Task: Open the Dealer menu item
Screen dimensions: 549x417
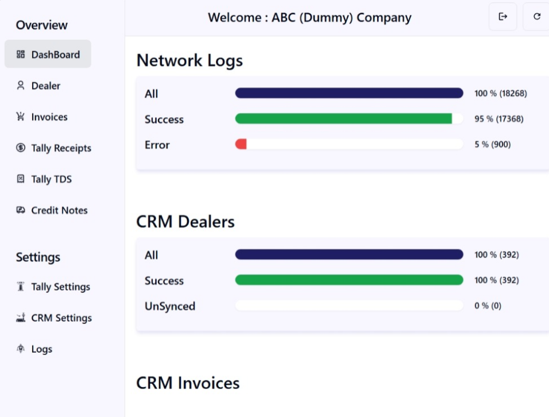Action: (x=45, y=86)
